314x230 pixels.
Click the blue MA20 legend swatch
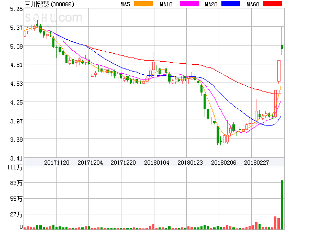point(231,4)
